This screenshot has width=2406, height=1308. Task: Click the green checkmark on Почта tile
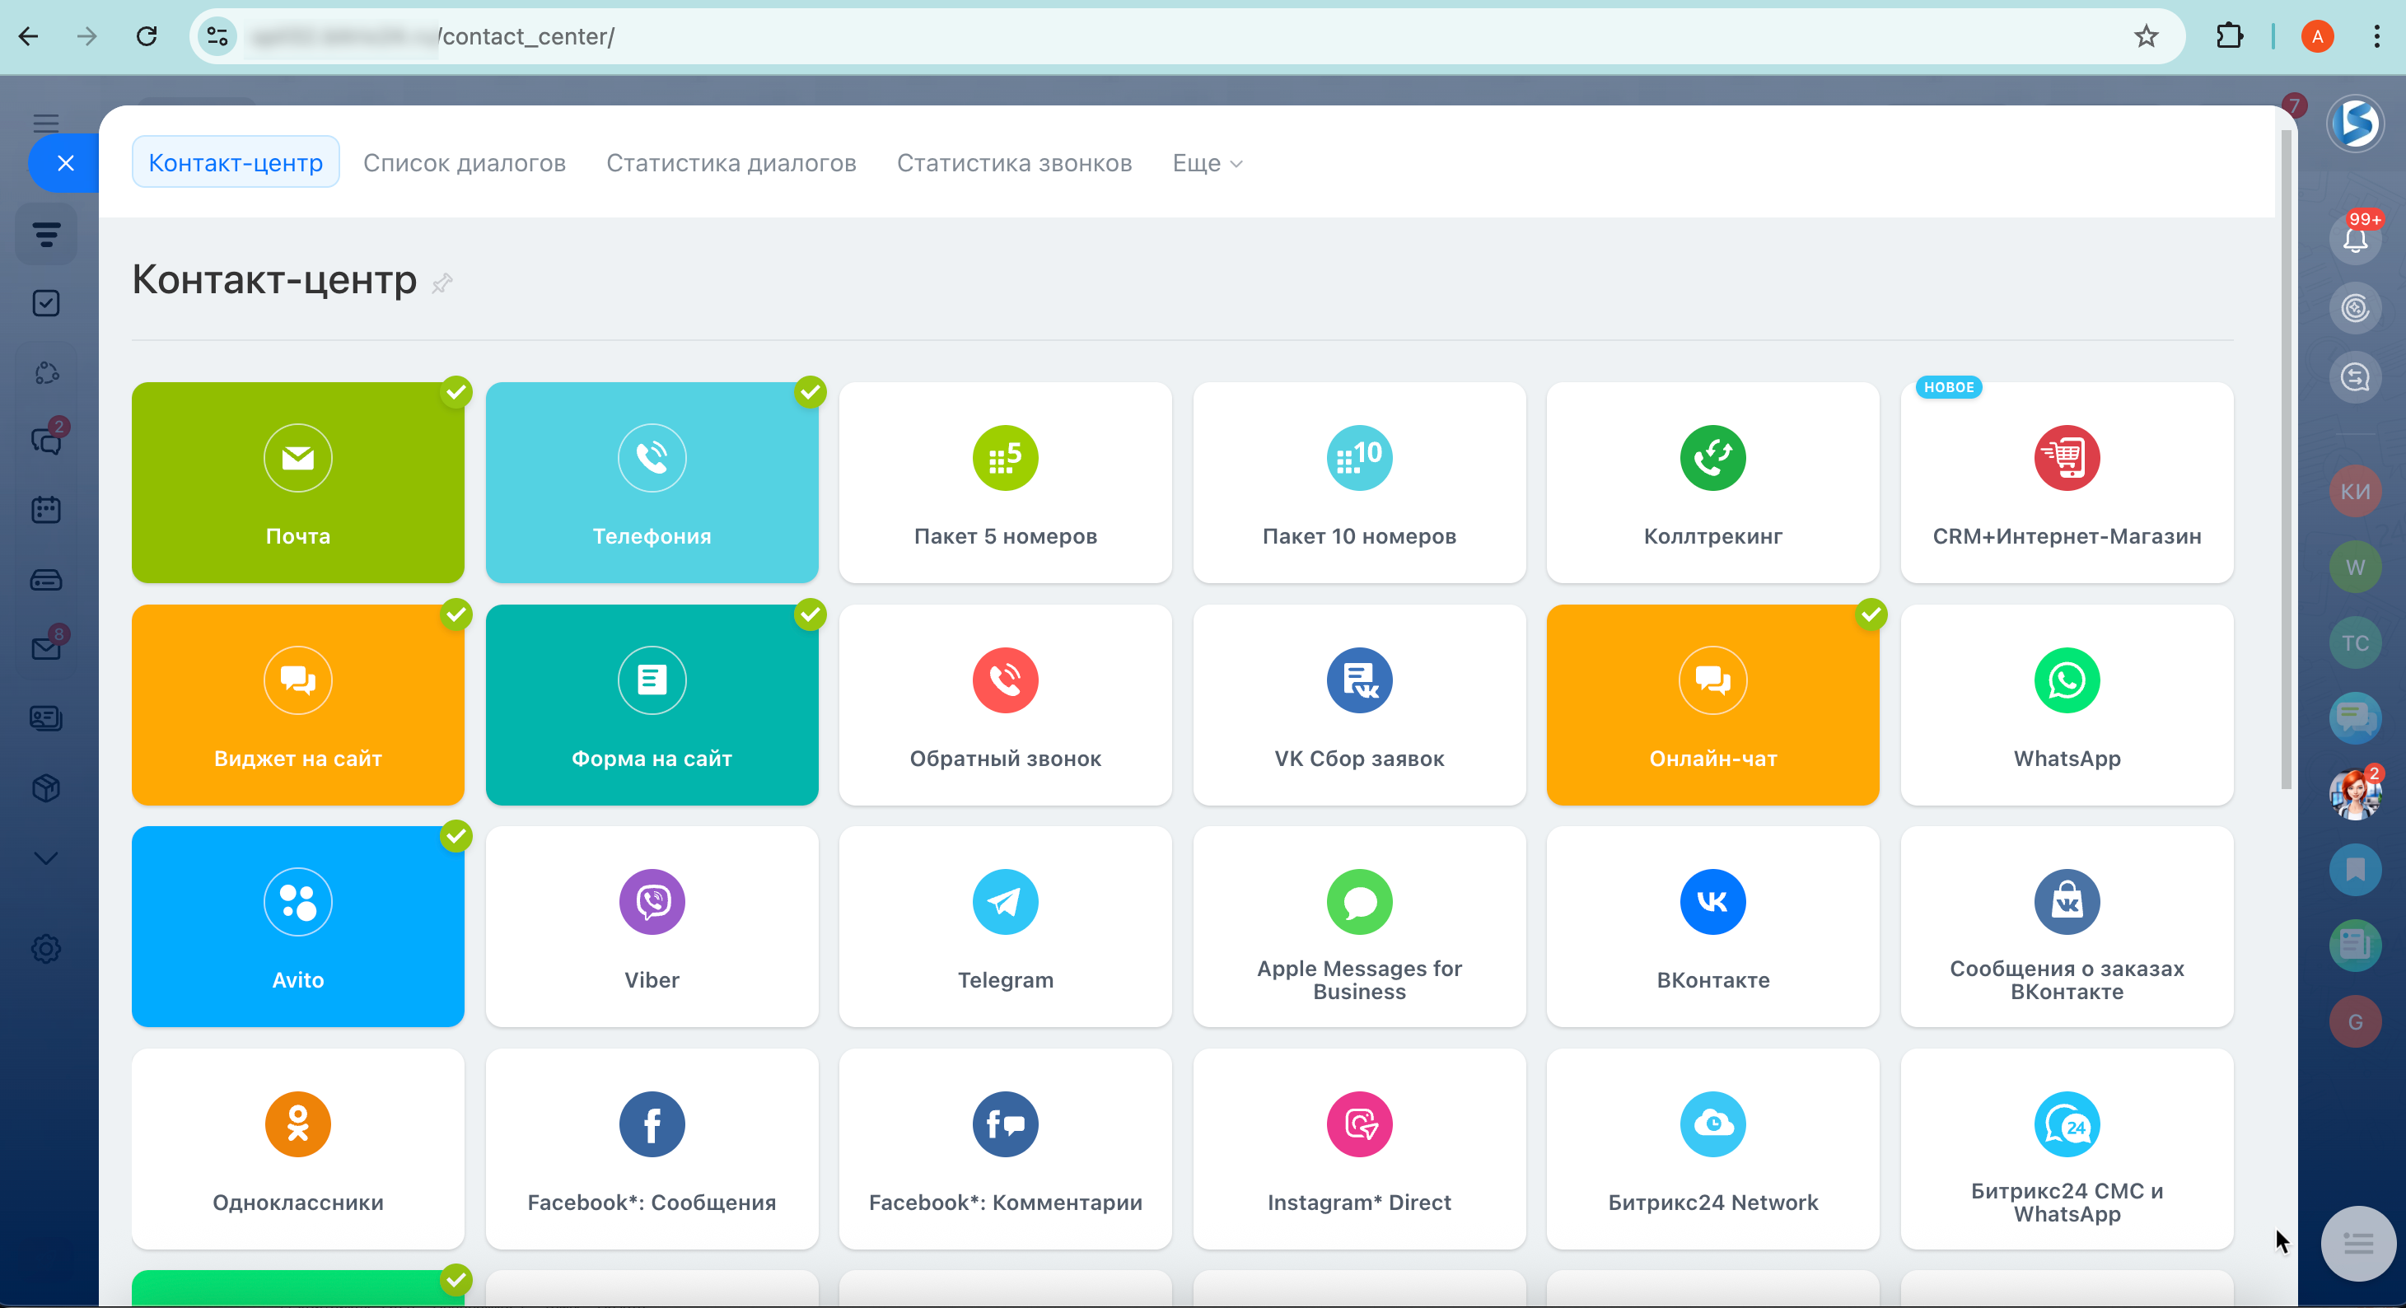pos(456,391)
